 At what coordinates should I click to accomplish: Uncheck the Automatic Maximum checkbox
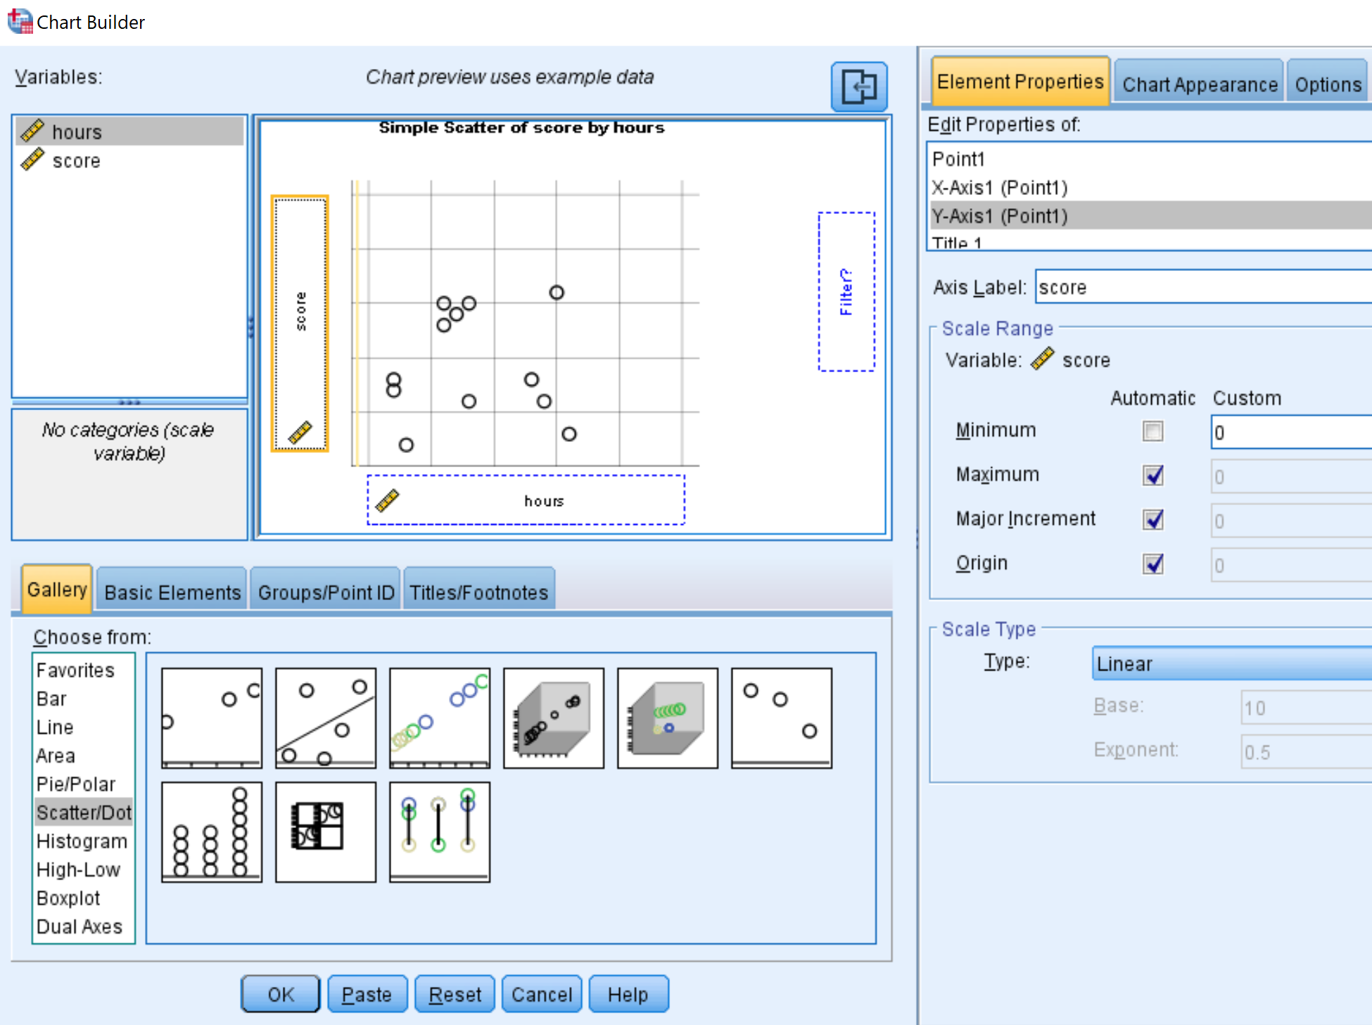(1152, 476)
